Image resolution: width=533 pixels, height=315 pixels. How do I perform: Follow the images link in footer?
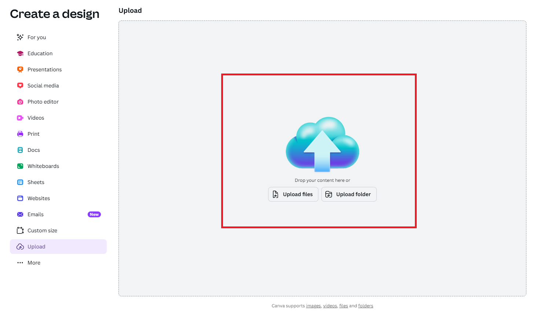click(313, 306)
